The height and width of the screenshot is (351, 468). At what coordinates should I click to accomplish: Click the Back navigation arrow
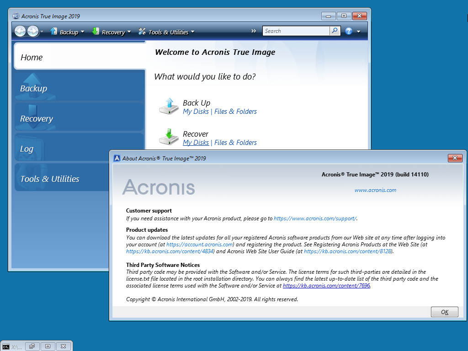(x=20, y=31)
